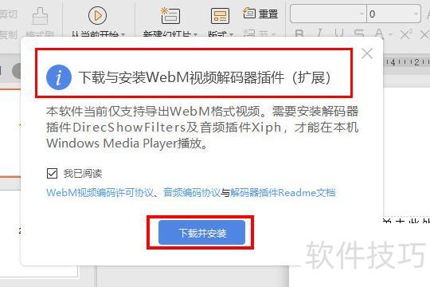The width and height of the screenshot is (430, 287).
Task: Open the WebM视频编码许可协议 link
Action: tap(100, 192)
